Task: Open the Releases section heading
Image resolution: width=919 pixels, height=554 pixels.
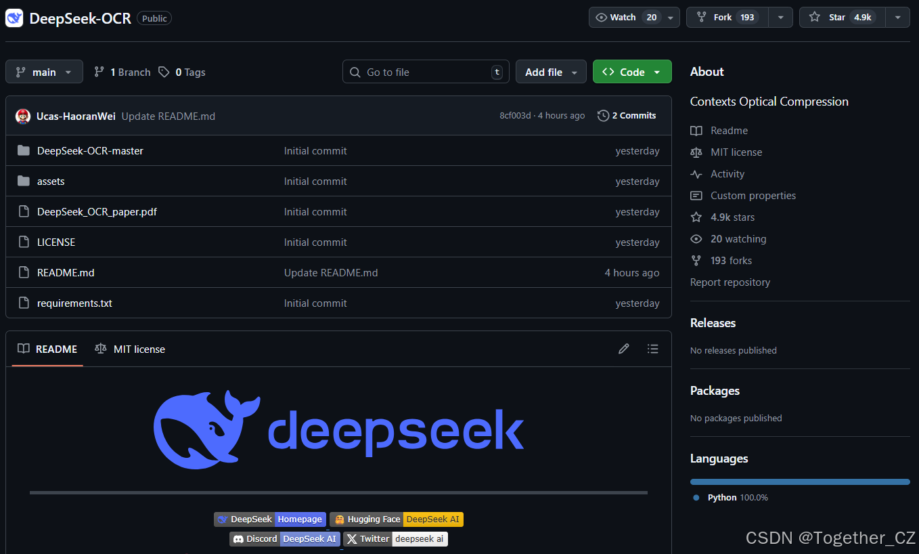Action: tap(713, 323)
